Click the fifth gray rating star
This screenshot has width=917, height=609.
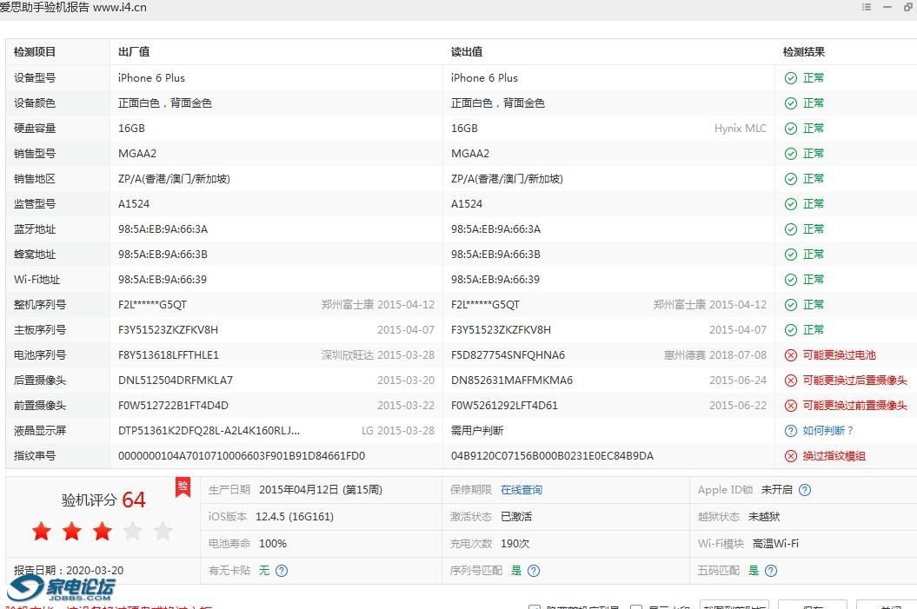(x=163, y=532)
